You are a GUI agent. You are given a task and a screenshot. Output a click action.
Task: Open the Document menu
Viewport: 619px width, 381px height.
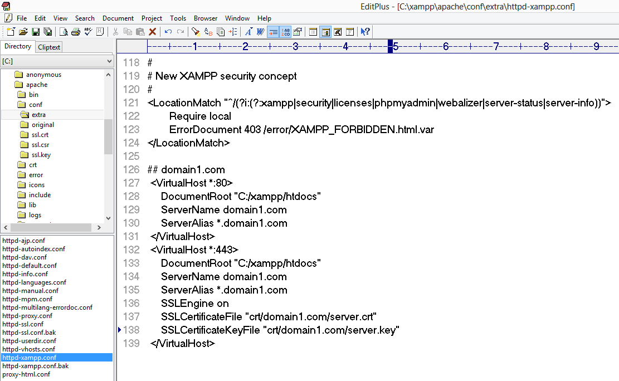[x=118, y=18]
